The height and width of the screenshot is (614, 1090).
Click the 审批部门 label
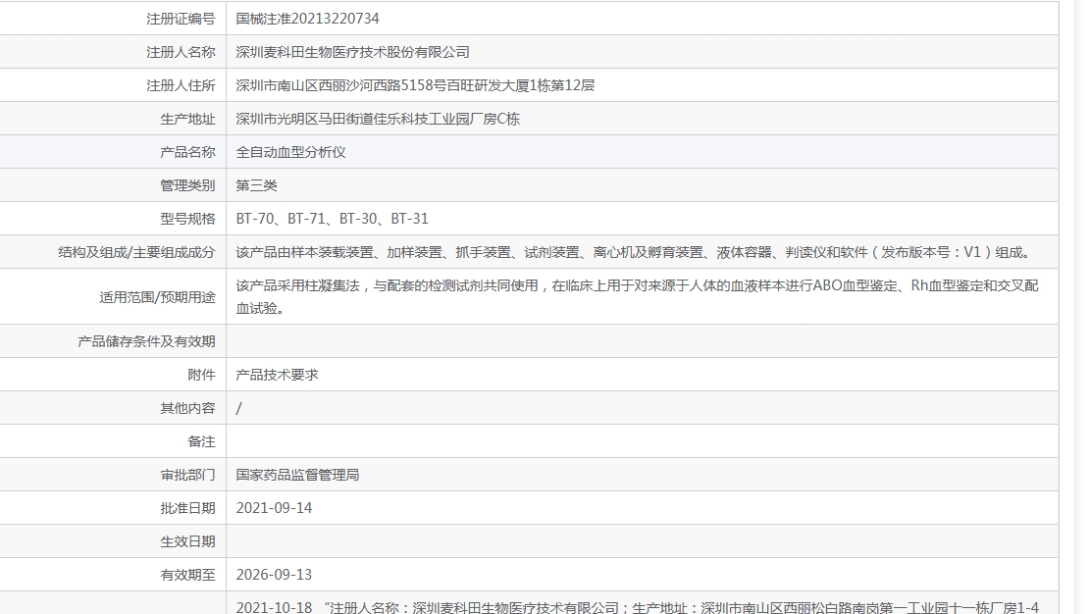187,475
